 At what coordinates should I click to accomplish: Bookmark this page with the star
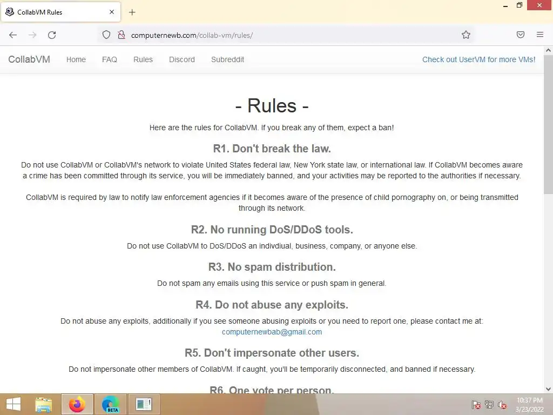click(x=466, y=35)
